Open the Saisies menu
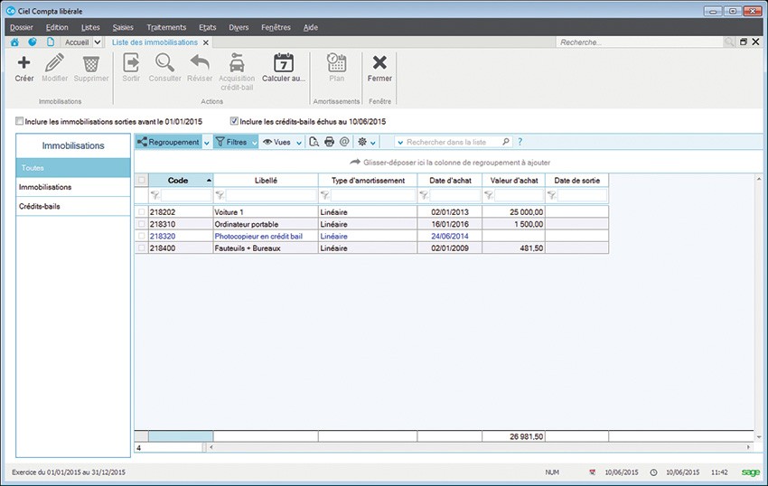Screen dimensions: 768x486 (x=123, y=27)
